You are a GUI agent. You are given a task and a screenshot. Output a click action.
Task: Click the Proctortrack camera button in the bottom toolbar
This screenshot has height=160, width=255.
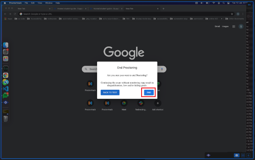click(237, 155)
